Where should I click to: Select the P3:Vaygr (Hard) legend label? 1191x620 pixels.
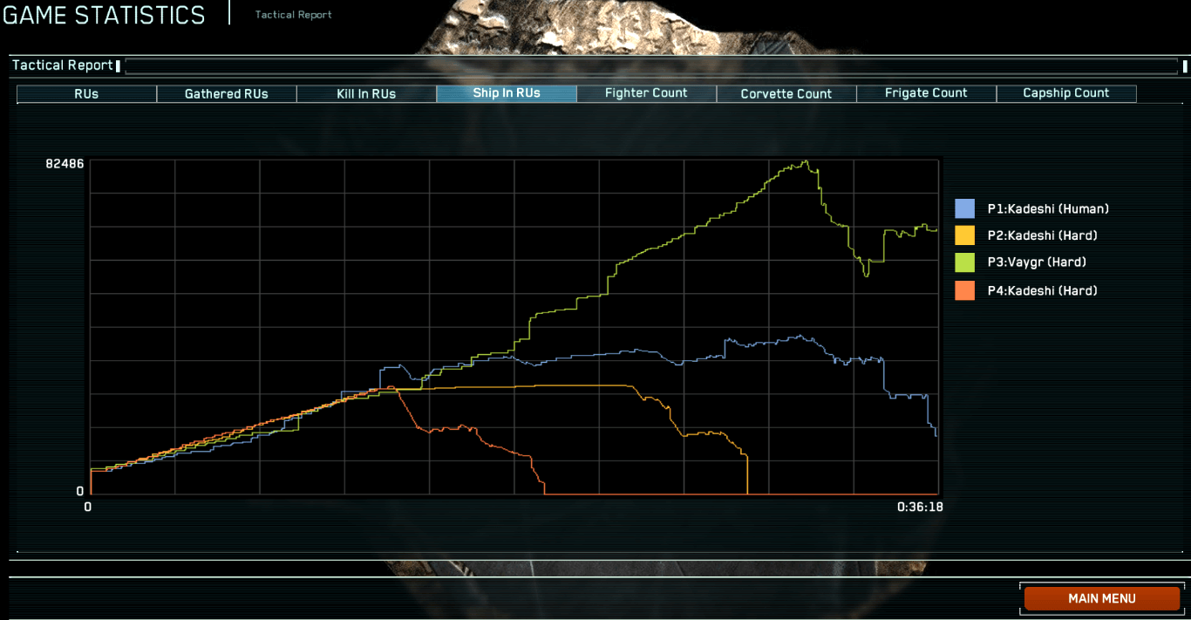point(1037,262)
